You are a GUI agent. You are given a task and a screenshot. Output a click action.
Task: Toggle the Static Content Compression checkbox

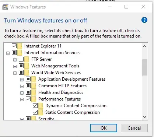(35, 112)
